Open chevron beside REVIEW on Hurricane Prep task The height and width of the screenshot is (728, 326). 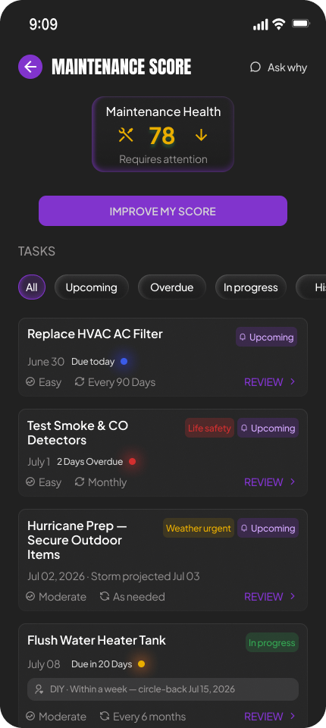293,596
